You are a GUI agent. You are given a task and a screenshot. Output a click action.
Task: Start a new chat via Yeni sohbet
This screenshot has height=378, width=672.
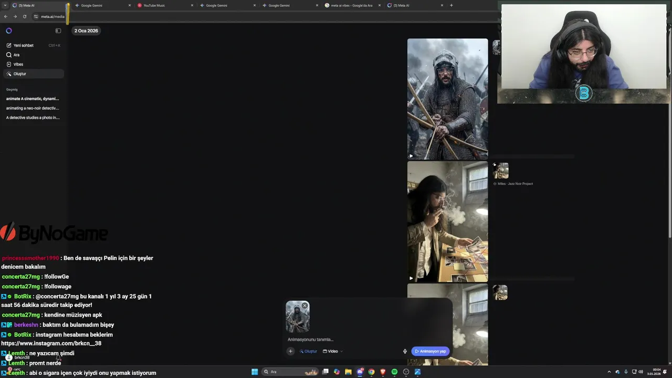tap(34, 46)
